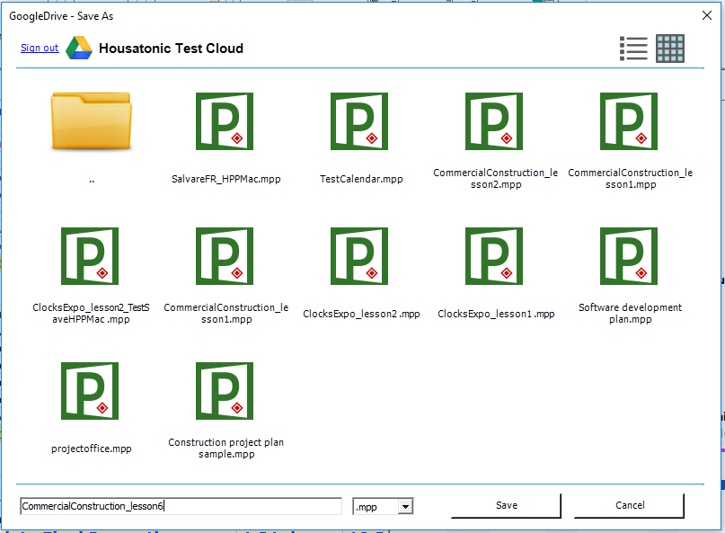Switch to grid thumbnail view

point(670,49)
